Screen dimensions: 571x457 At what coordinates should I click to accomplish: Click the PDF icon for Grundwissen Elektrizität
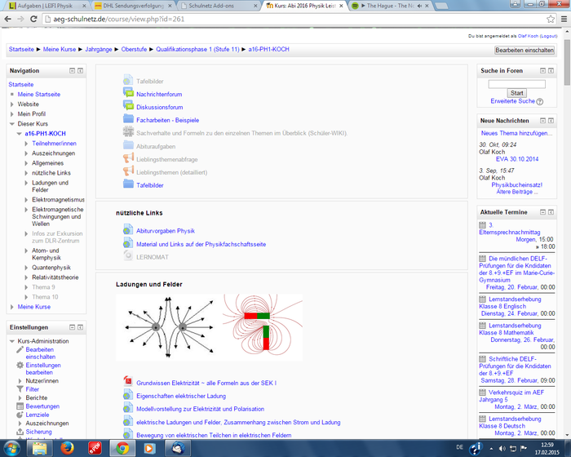pos(128,382)
